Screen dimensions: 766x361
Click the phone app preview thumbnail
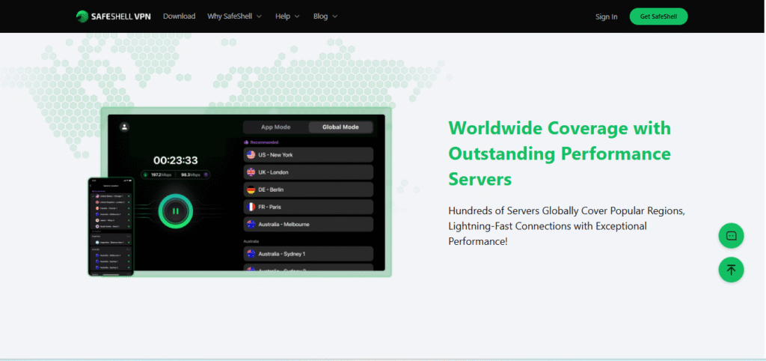[x=111, y=226]
